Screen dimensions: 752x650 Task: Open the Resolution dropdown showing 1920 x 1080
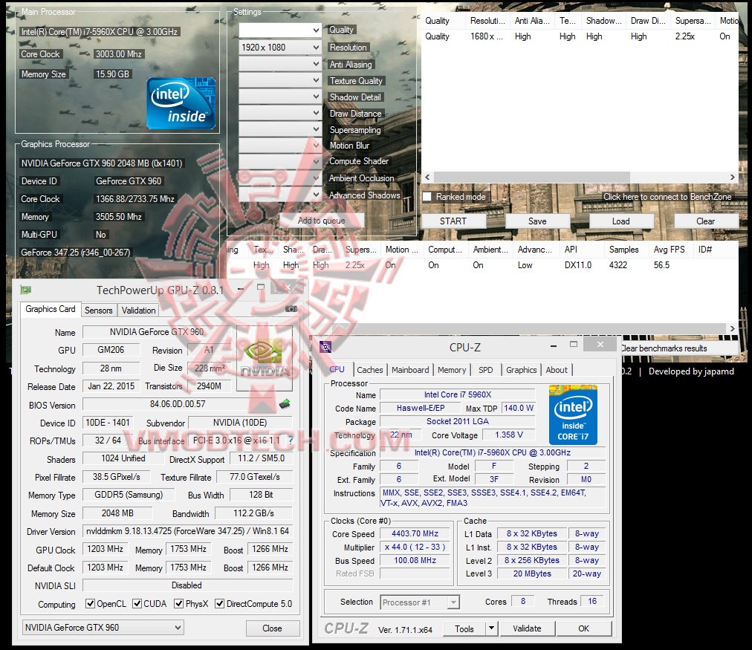point(280,47)
